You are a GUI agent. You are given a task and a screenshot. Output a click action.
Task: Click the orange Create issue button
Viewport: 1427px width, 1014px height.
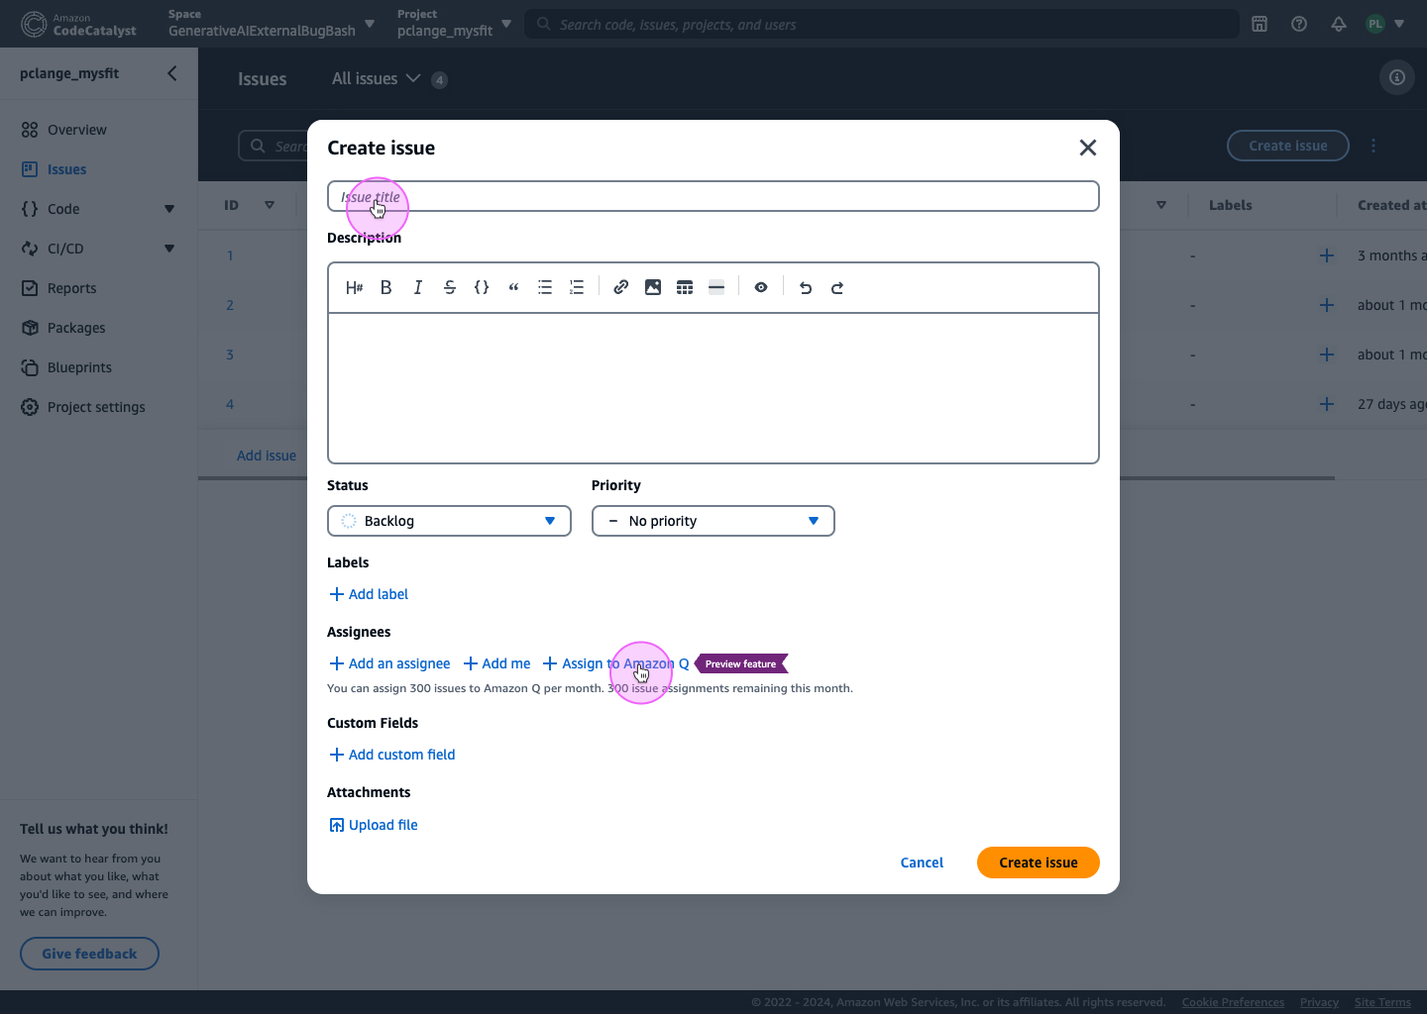click(1039, 862)
